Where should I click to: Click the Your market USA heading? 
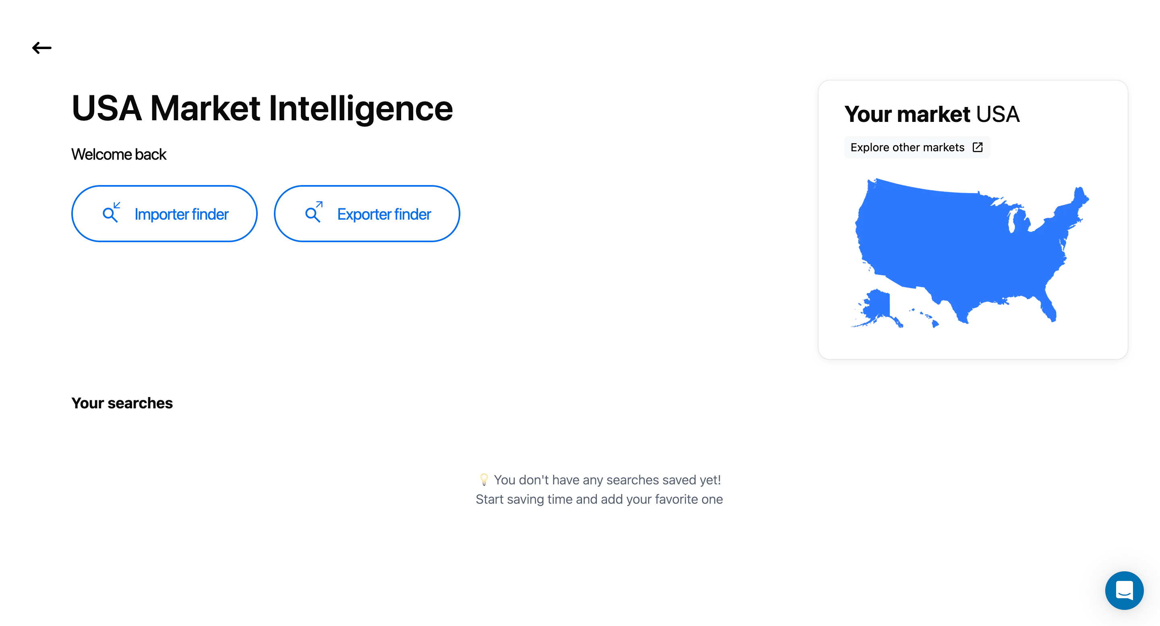932,114
